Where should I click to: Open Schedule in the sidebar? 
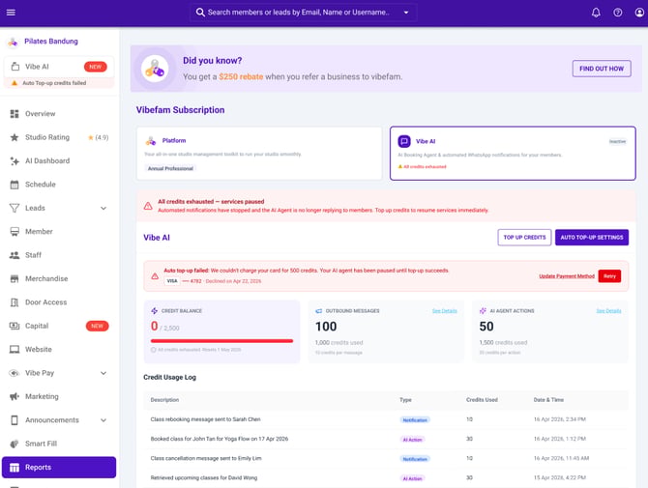click(x=59, y=185)
